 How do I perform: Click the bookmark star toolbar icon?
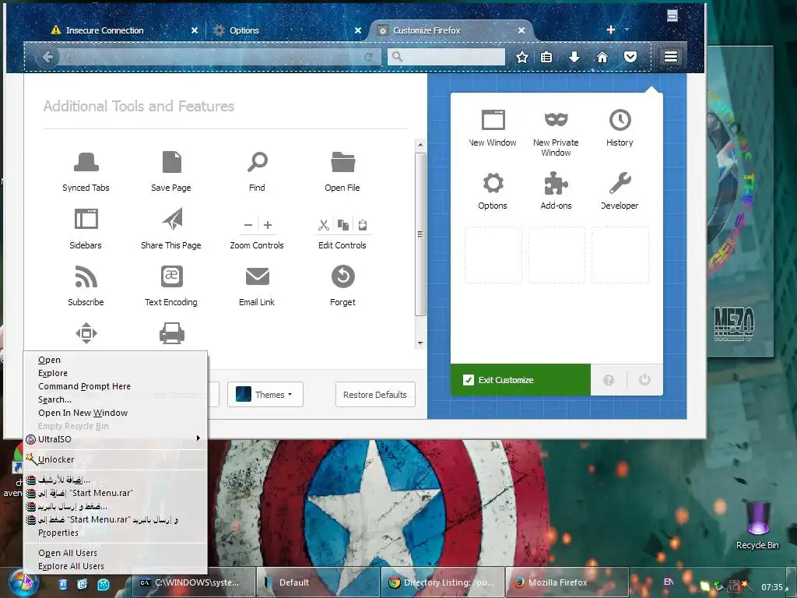[522, 57]
